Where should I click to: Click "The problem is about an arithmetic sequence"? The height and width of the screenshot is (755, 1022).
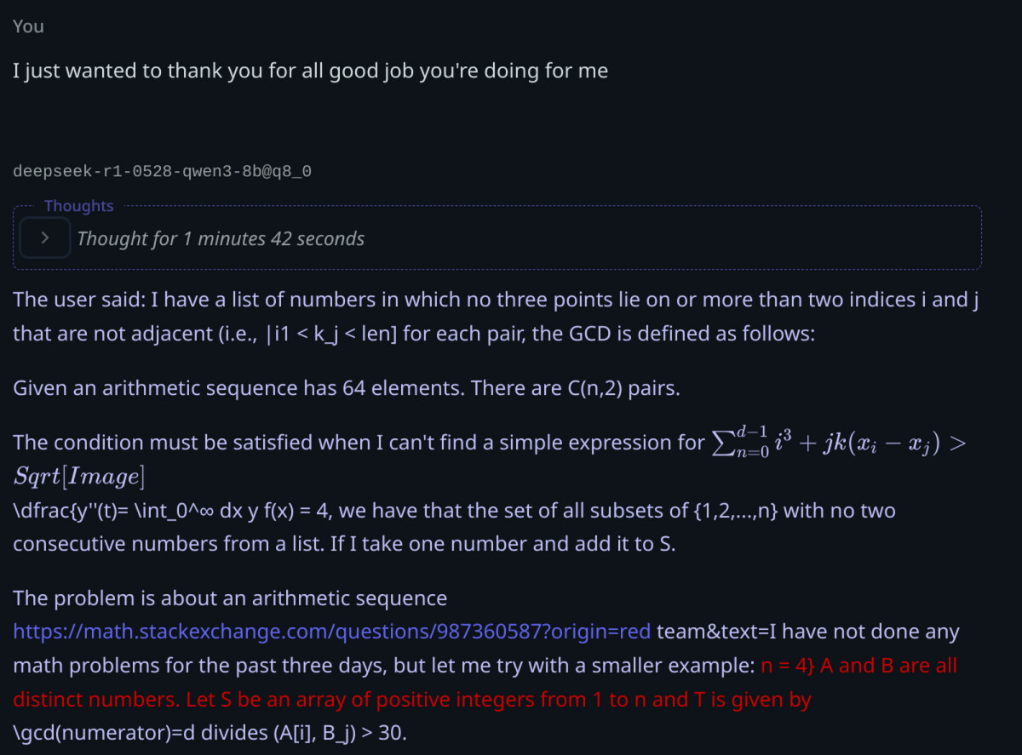pyautogui.click(x=230, y=598)
